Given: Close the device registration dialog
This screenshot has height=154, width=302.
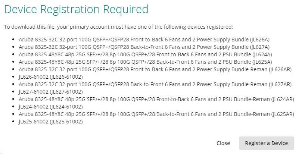Looking at the screenshot, I should [x=223, y=143].
